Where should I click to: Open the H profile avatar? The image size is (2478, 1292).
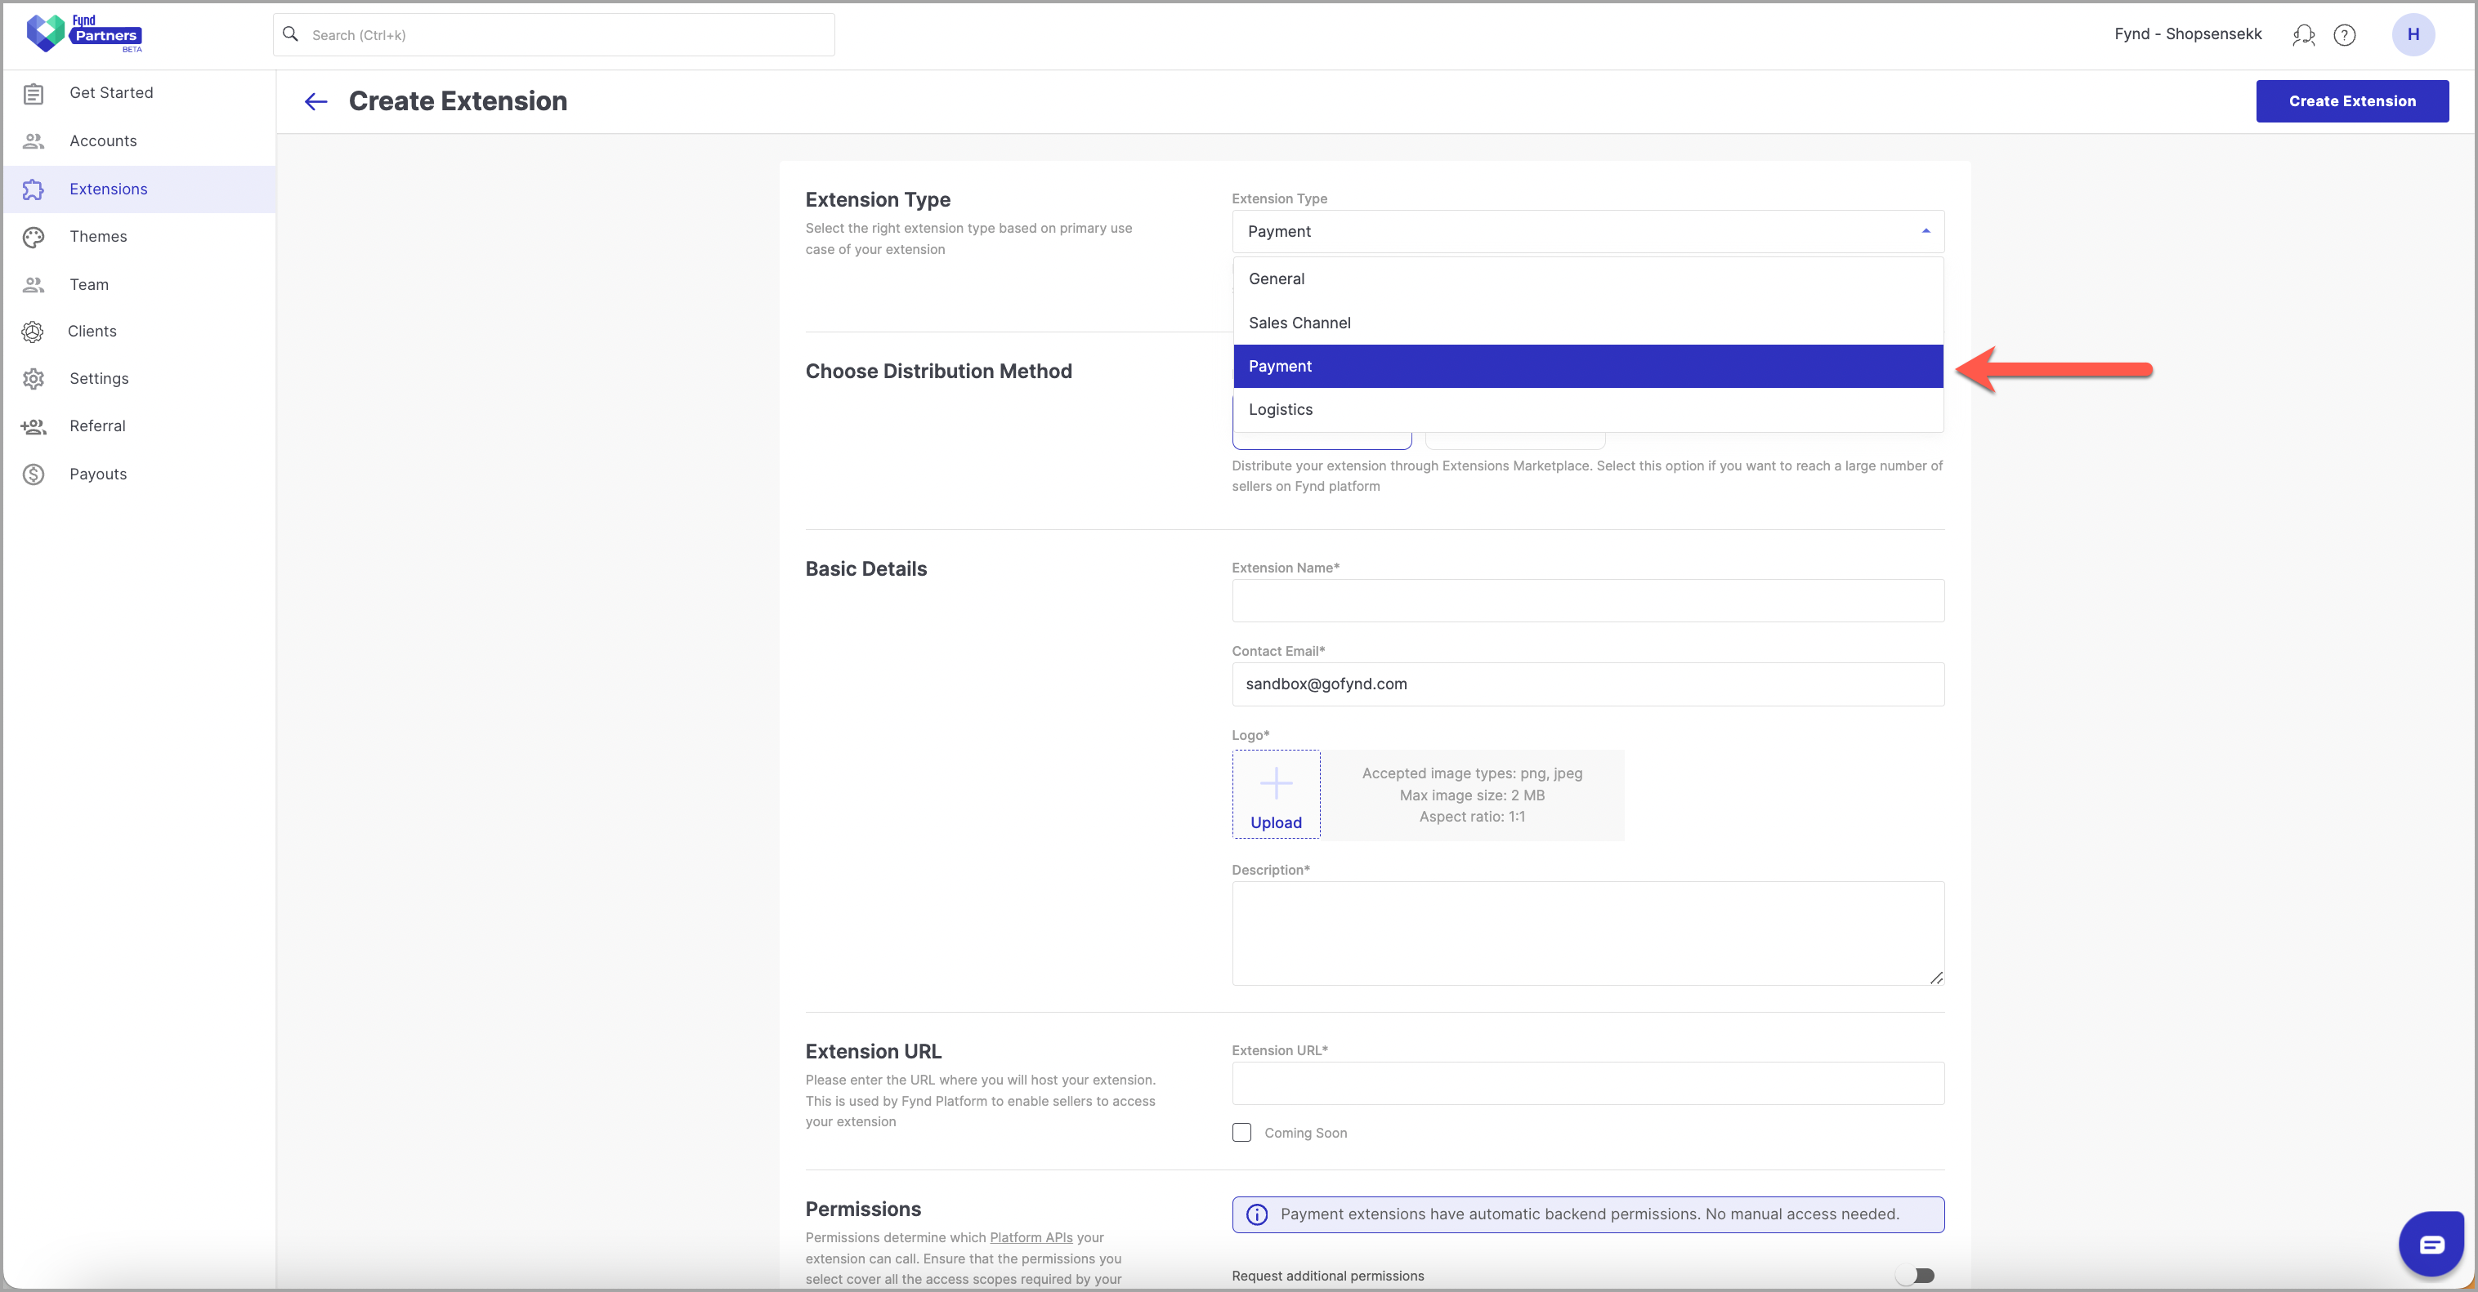tap(2413, 34)
